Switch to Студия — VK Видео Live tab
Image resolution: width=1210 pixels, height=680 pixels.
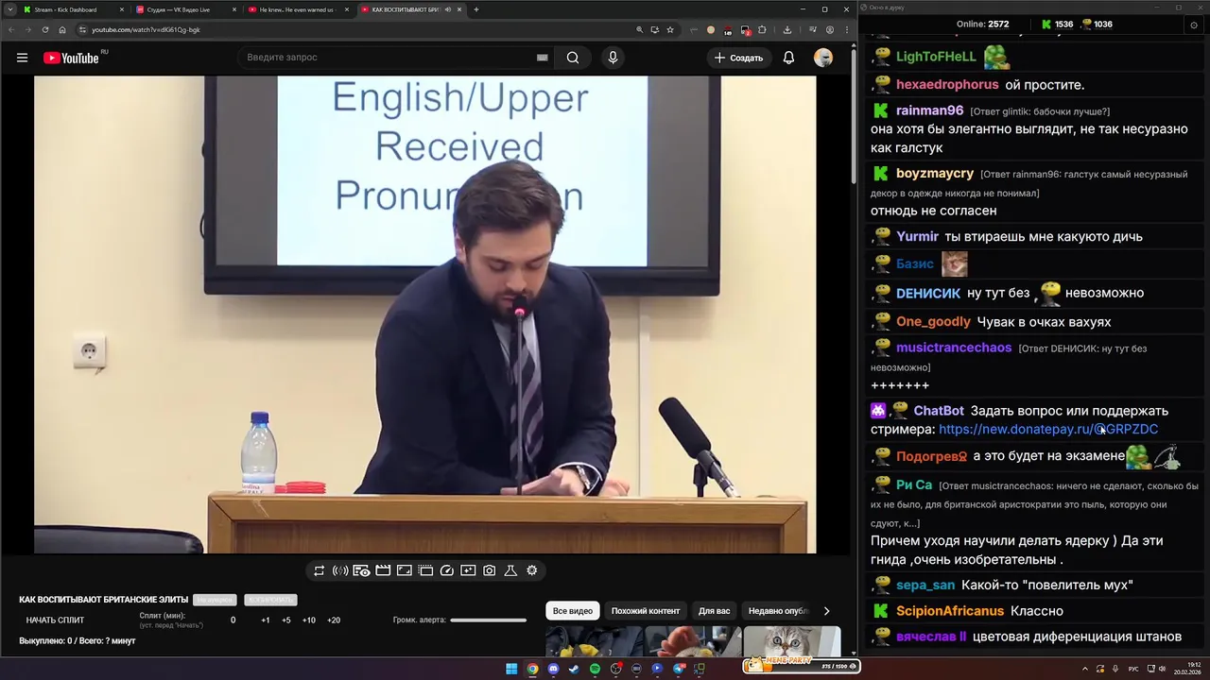[x=185, y=9]
